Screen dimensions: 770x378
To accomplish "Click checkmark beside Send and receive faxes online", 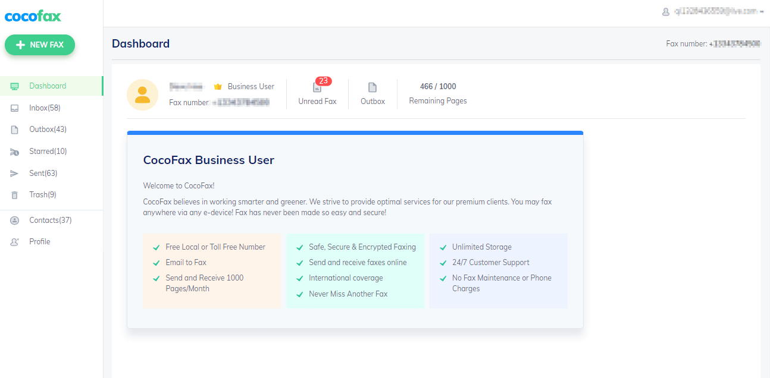I will click(300, 263).
